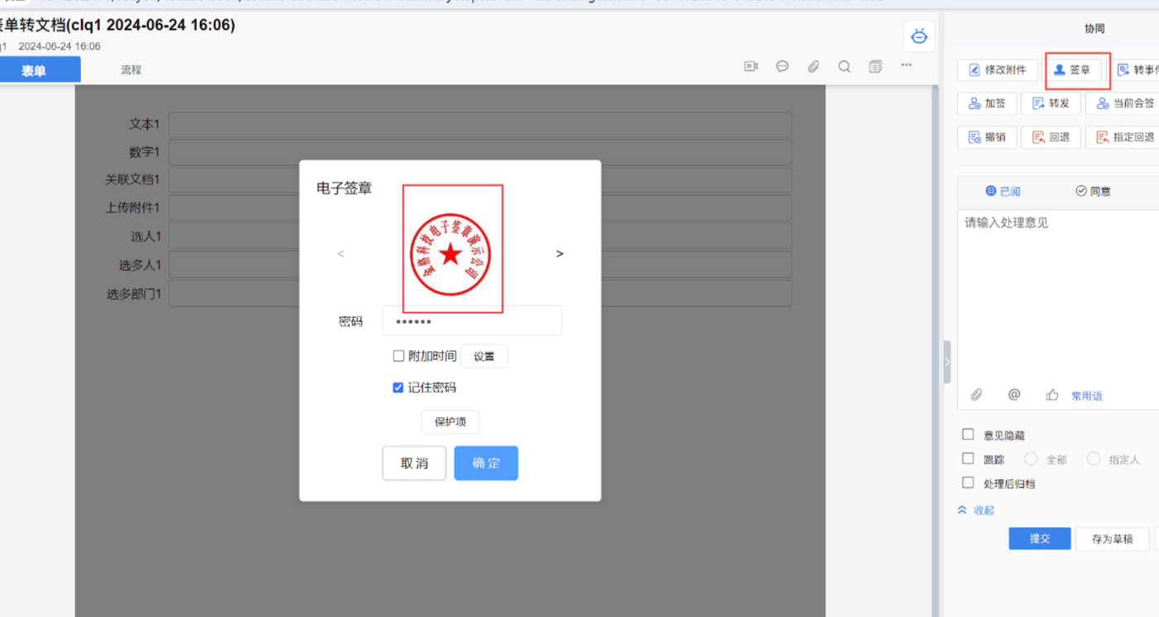This screenshot has height=617, width=1159.
Task: Click the thumbs-up icon below opinion box
Action: (1052, 395)
